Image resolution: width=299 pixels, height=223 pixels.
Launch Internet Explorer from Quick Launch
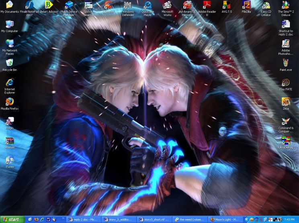(42, 219)
